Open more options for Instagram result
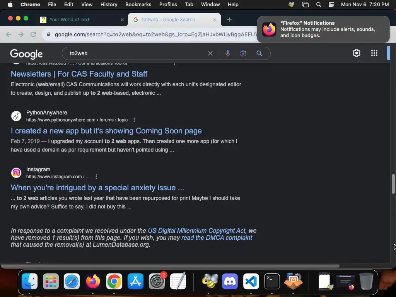 click(96, 177)
